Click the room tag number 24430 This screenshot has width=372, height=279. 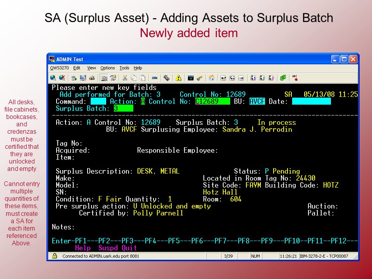point(306,178)
